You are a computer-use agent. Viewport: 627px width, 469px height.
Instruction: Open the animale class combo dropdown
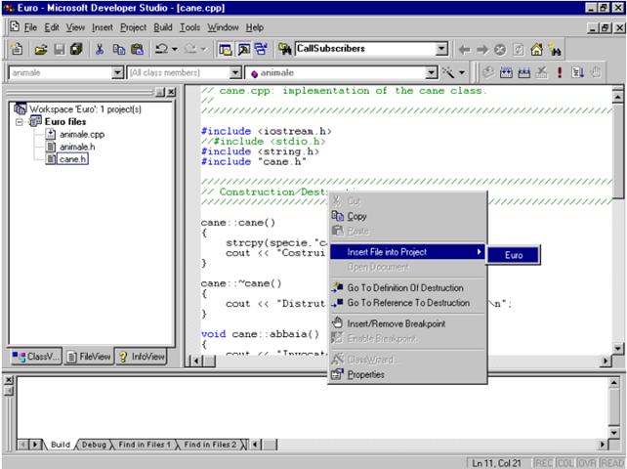(117, 73)
